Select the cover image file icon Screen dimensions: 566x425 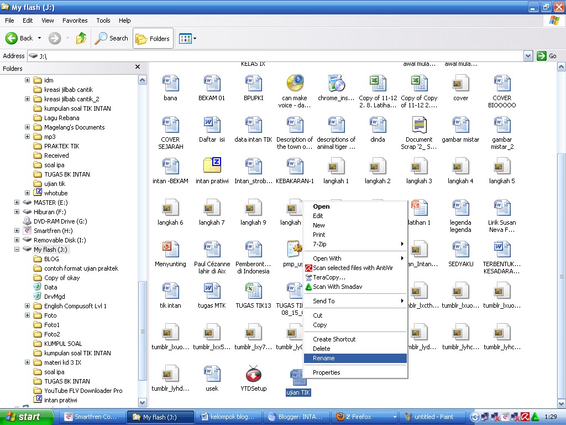(x=460, y=83)
